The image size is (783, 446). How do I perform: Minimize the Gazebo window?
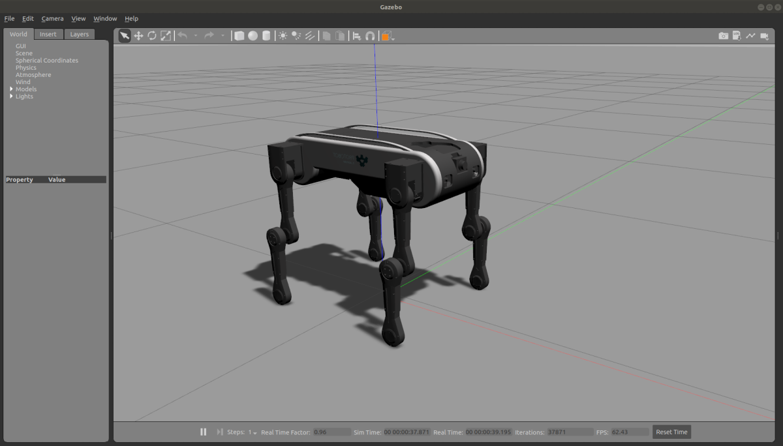[761, 7]
